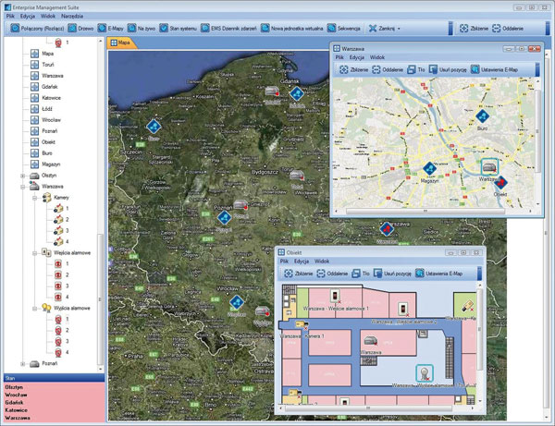Click Katowice in the Stan list
This screenshot has width=555, height=426.
point(17,410)
